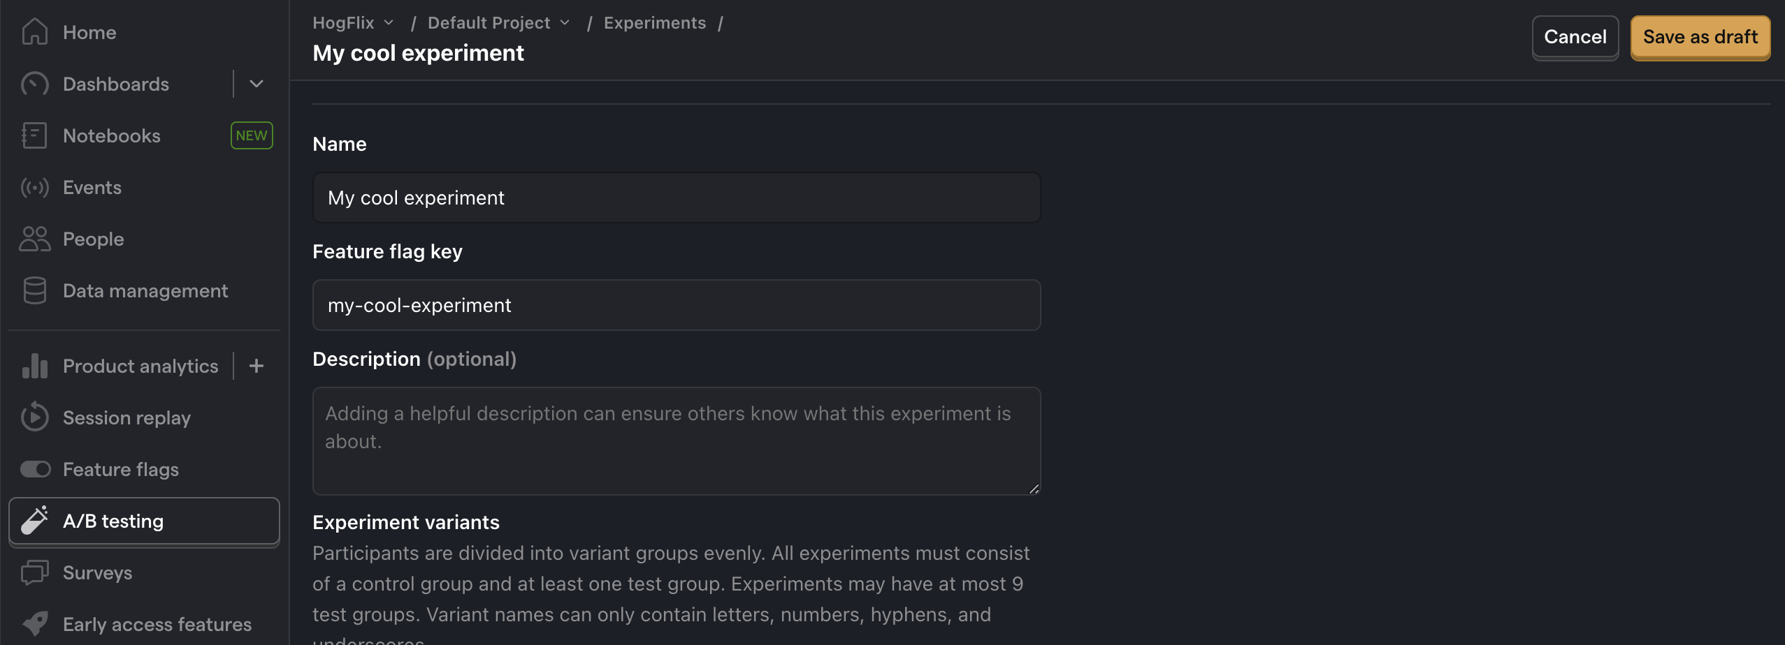
Task: Click the Experiment variants heading
Action: coord(406,522)
